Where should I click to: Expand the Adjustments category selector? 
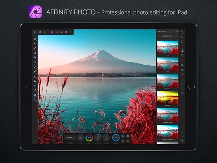[x=167, y=36]
